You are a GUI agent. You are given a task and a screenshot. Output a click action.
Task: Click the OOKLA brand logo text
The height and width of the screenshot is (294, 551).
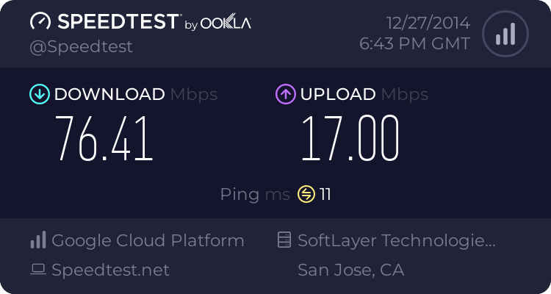click(227, 24)
